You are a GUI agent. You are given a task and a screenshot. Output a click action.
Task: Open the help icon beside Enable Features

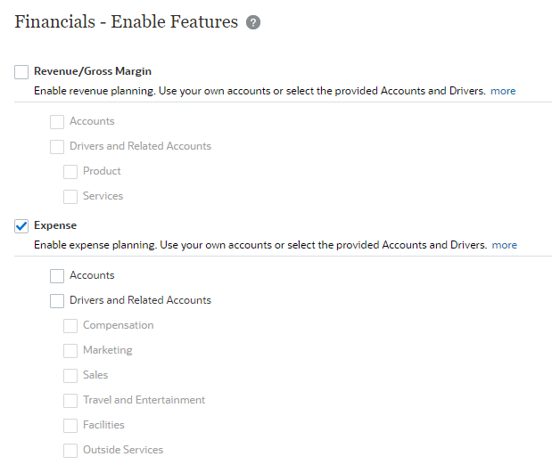pos(253,22)
